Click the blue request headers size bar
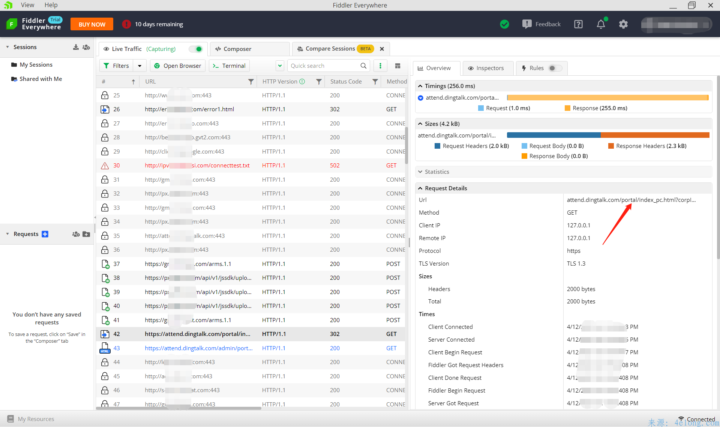720x427 pixels. [x=554, y=135]
